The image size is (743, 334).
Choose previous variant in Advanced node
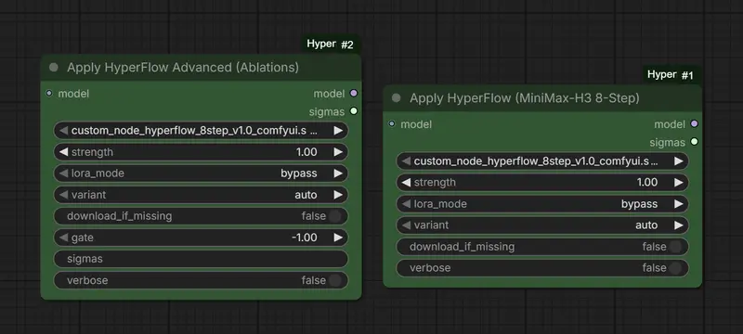63,195
